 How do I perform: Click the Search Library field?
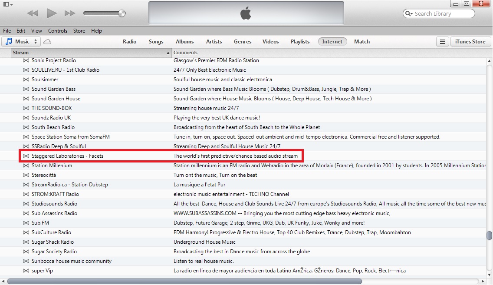[x=439, y=13]
